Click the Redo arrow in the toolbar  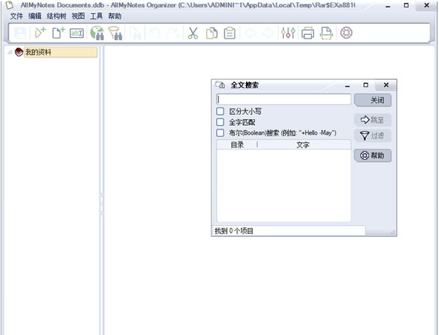(173, 33)
